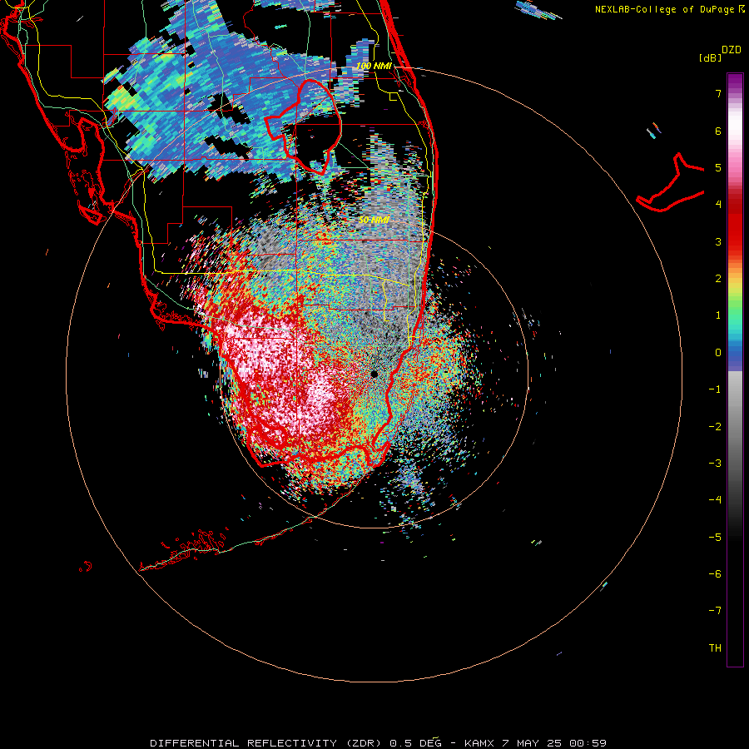Screen dimensions: 749x749
Task: Click the -3 value on the color scale
Action: click(x=715, y=464)
